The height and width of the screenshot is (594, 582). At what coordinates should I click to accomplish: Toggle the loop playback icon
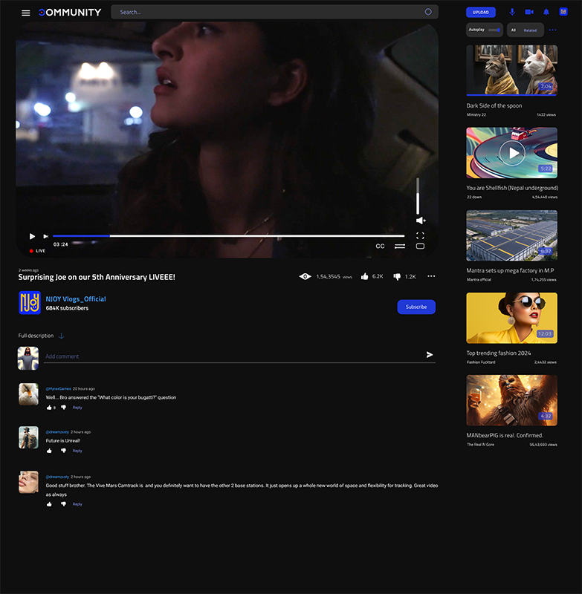click(400, 246)
